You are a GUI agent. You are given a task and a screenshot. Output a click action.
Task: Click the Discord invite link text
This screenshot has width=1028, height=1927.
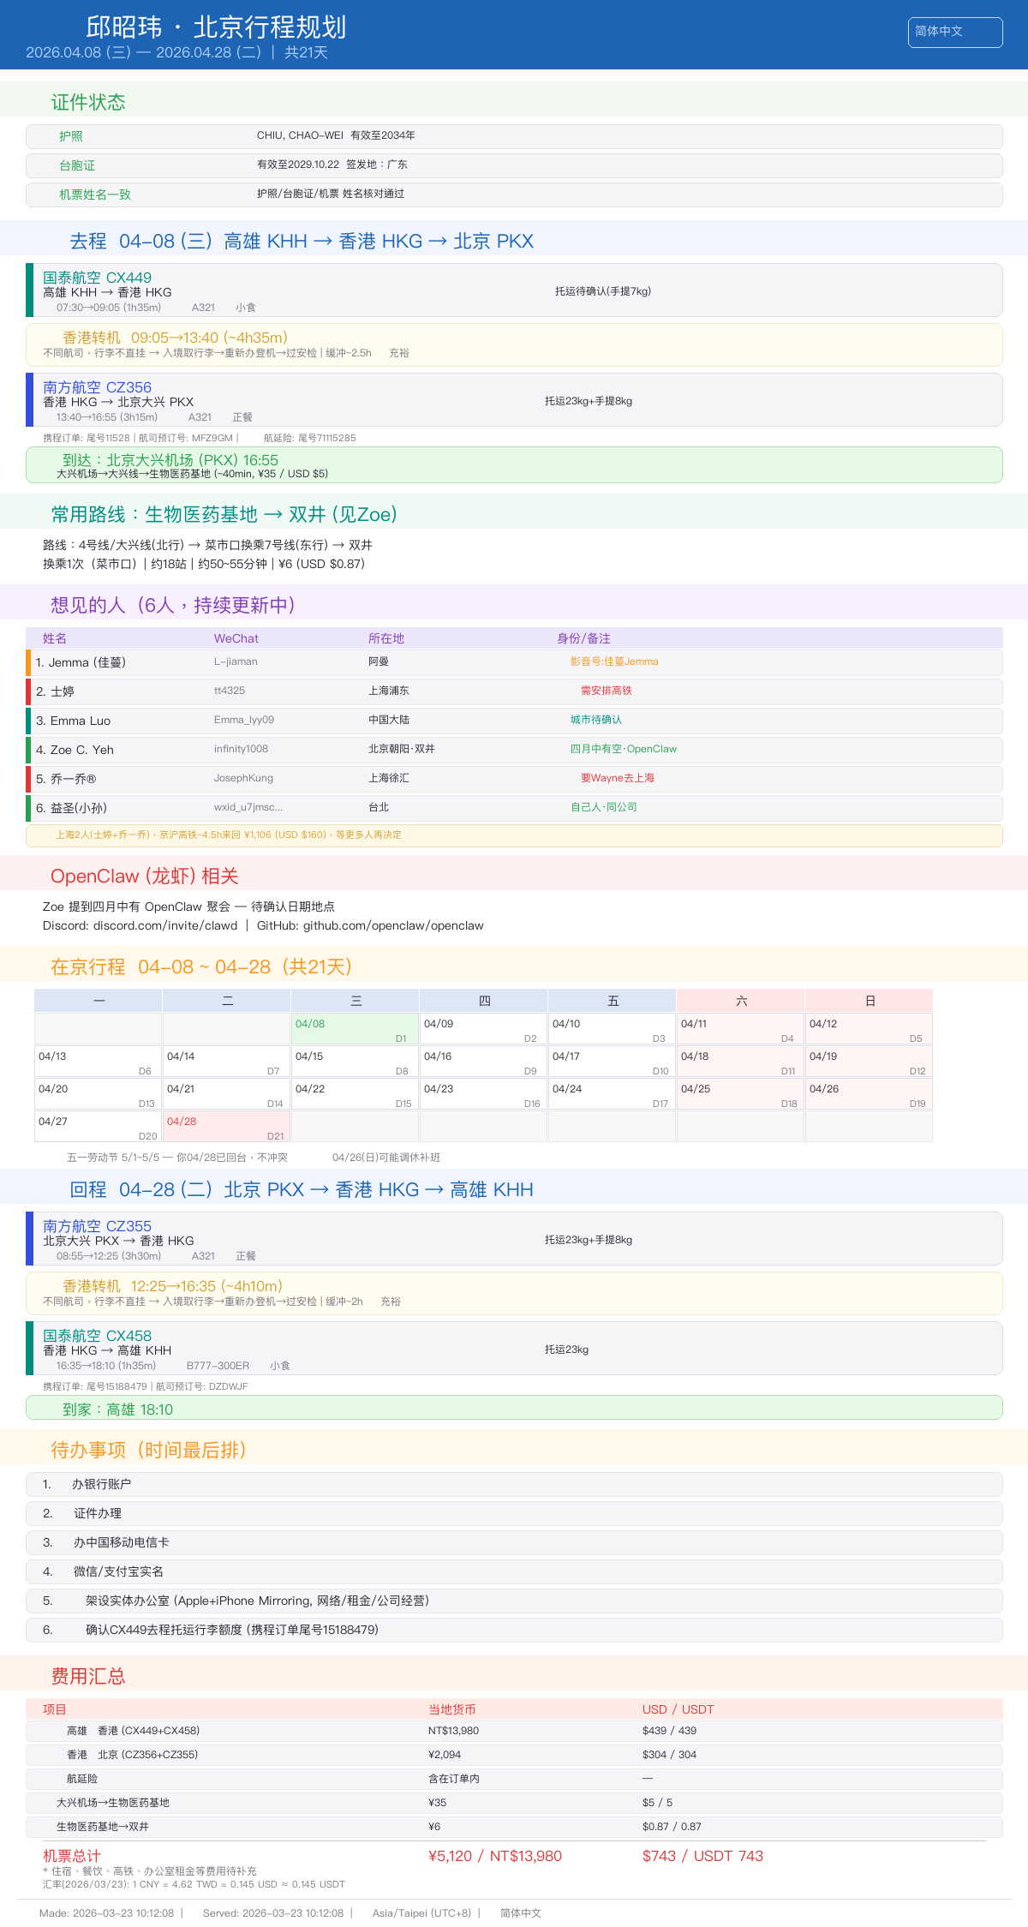pyautogui.click(x=164, y=925)
